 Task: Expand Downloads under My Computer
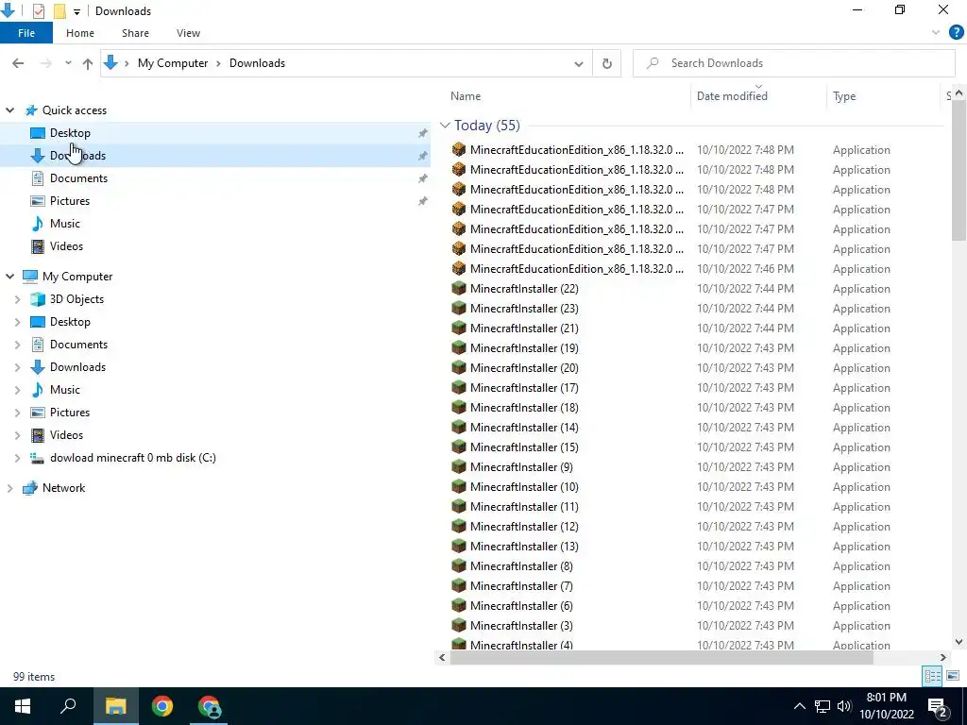click(17, 367)
